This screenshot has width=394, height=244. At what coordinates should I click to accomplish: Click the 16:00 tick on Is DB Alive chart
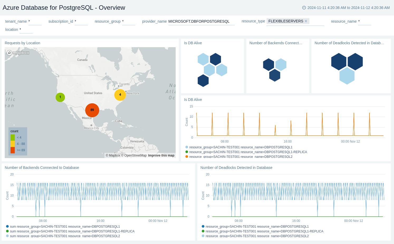click(288, 141)
